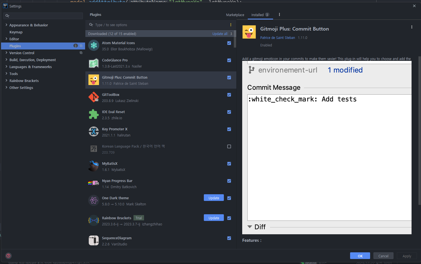Screen dimensions: 421x264
Task: Click the plugin list scrollbar
Action: coord(235,39)
